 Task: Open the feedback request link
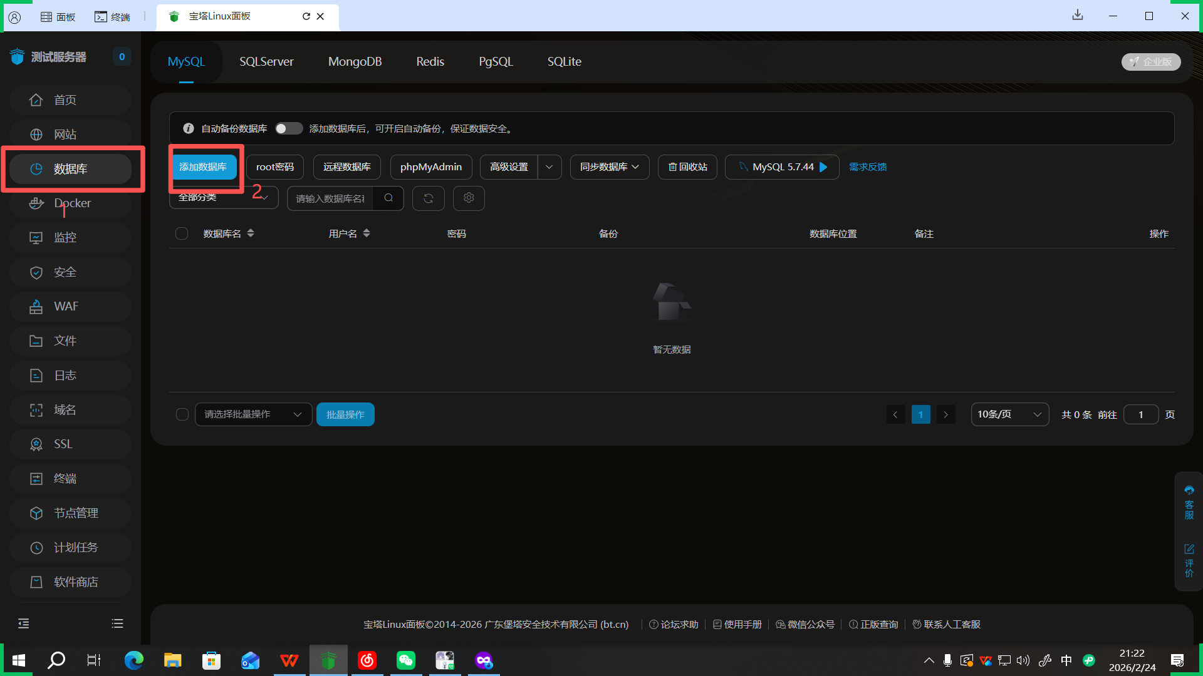coord(867,167)
